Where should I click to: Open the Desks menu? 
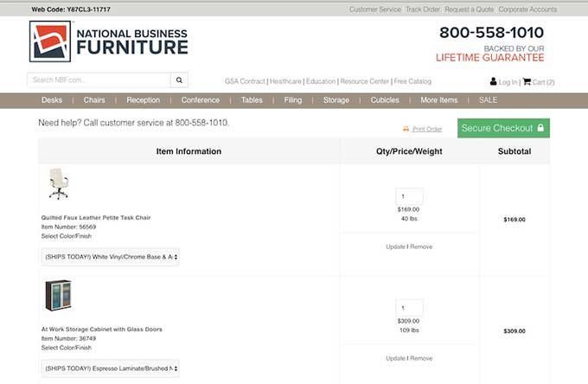pyautogui.click(x=52, y=100)
